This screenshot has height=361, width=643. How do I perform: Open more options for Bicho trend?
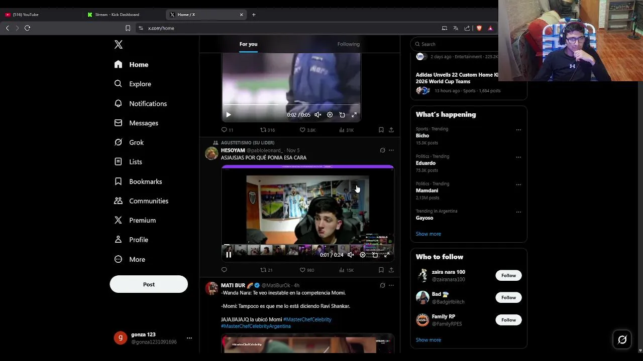[x=518, y=130]
